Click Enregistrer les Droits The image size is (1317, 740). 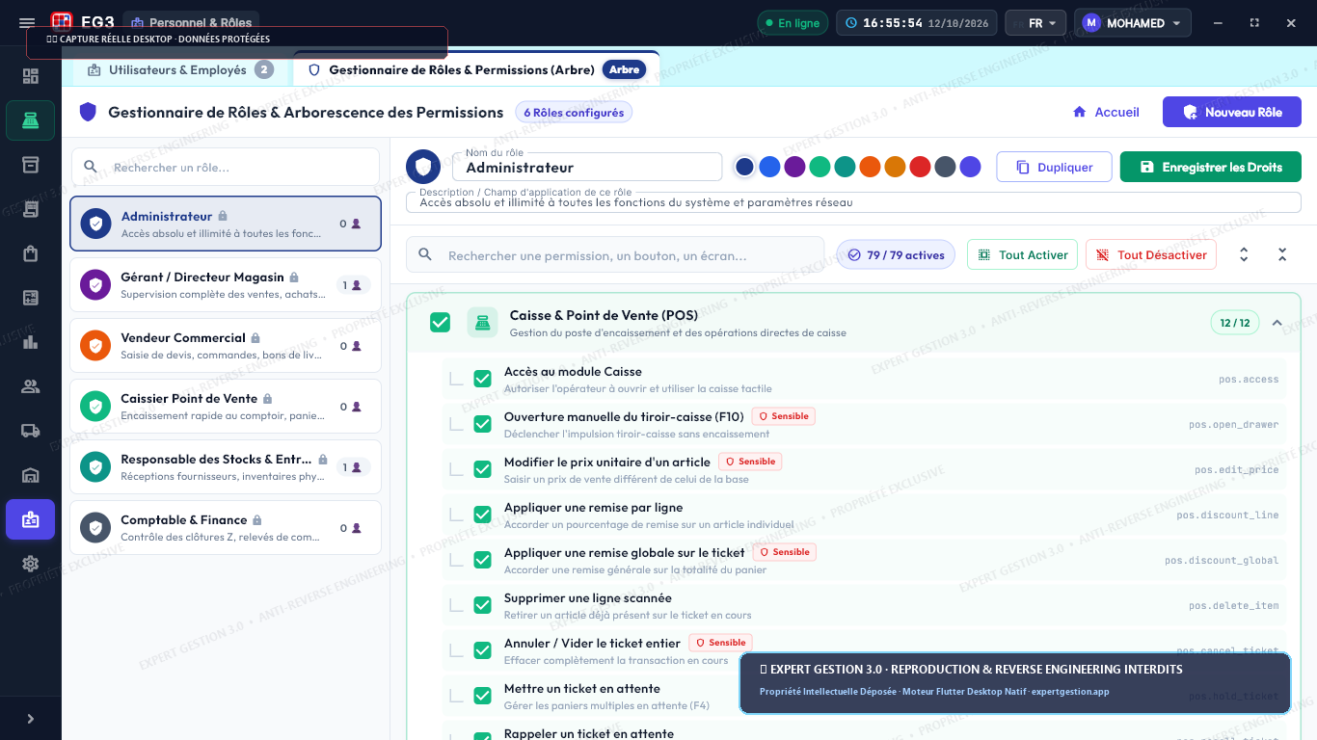coord(1211,167)
